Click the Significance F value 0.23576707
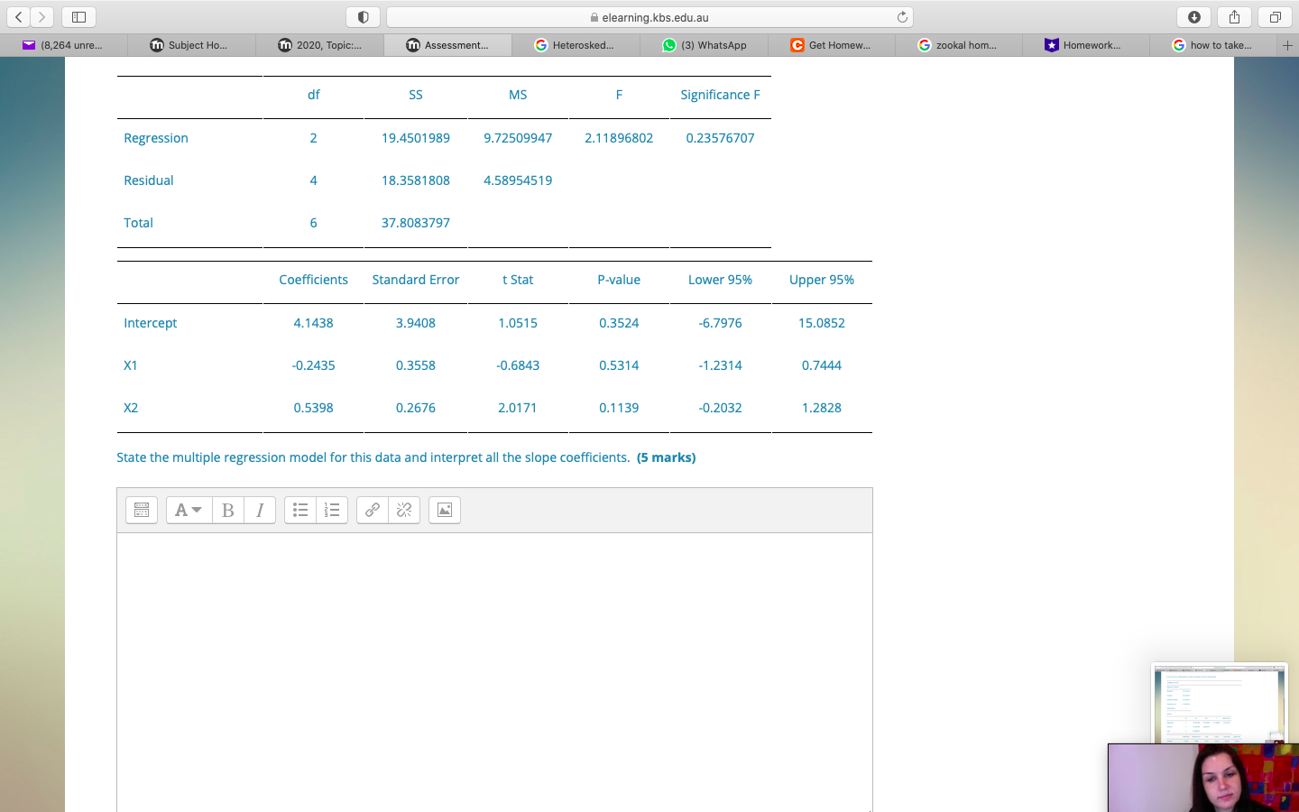1299x812 pixels. point(720,138)
